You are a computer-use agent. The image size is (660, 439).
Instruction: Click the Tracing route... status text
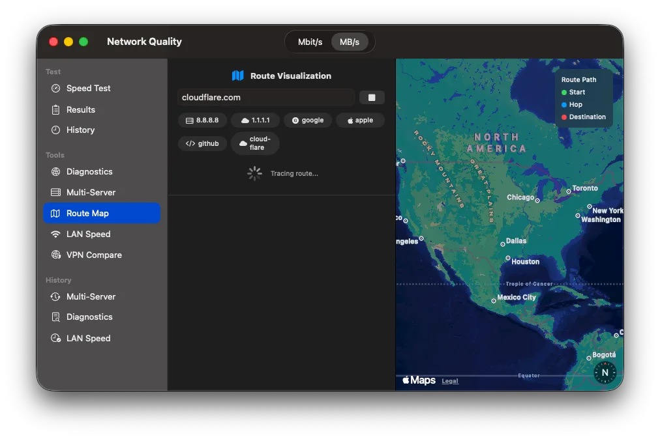coord(294,174)
